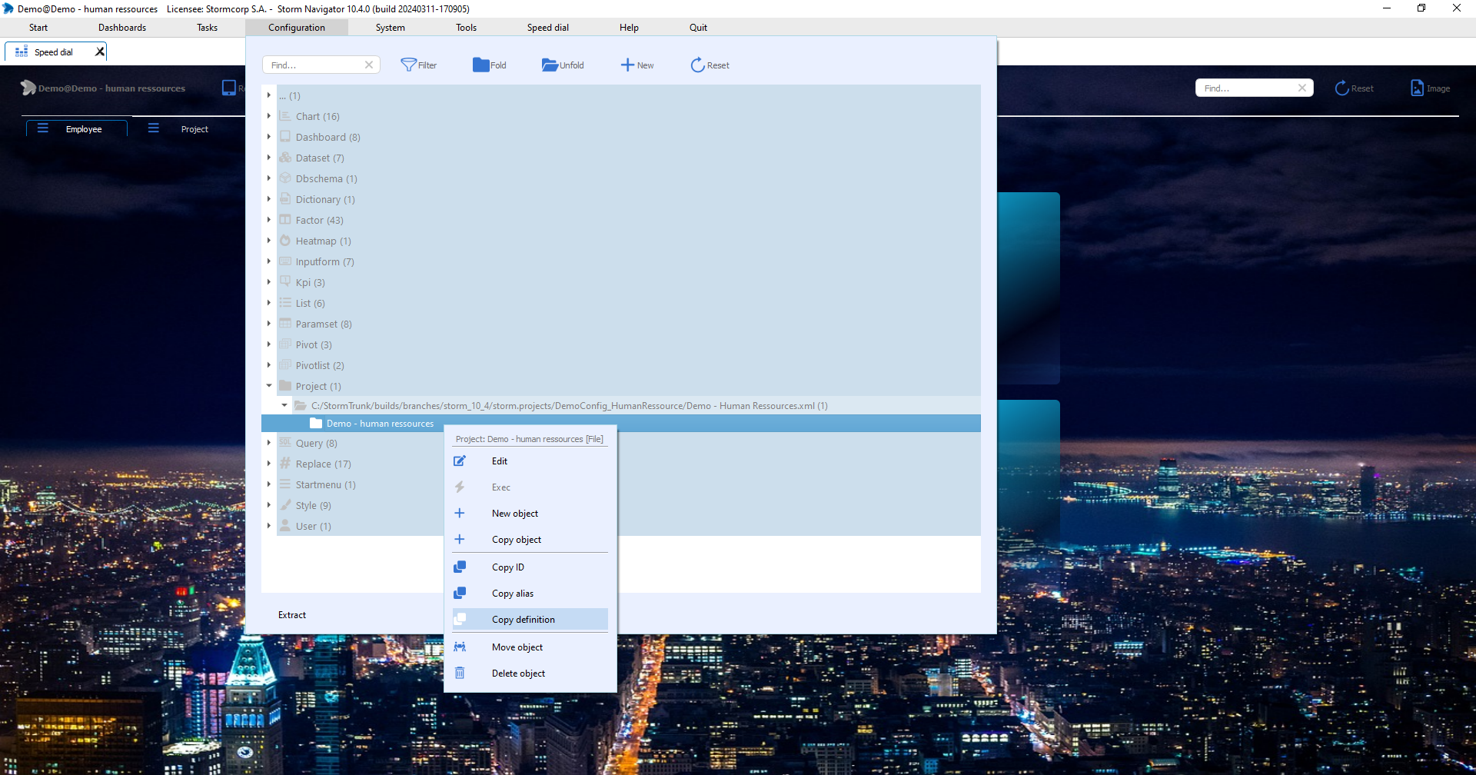Screen dimensions: 1476x775
Task: Click the Quit menu item
Action: click(x=698, y=27)
